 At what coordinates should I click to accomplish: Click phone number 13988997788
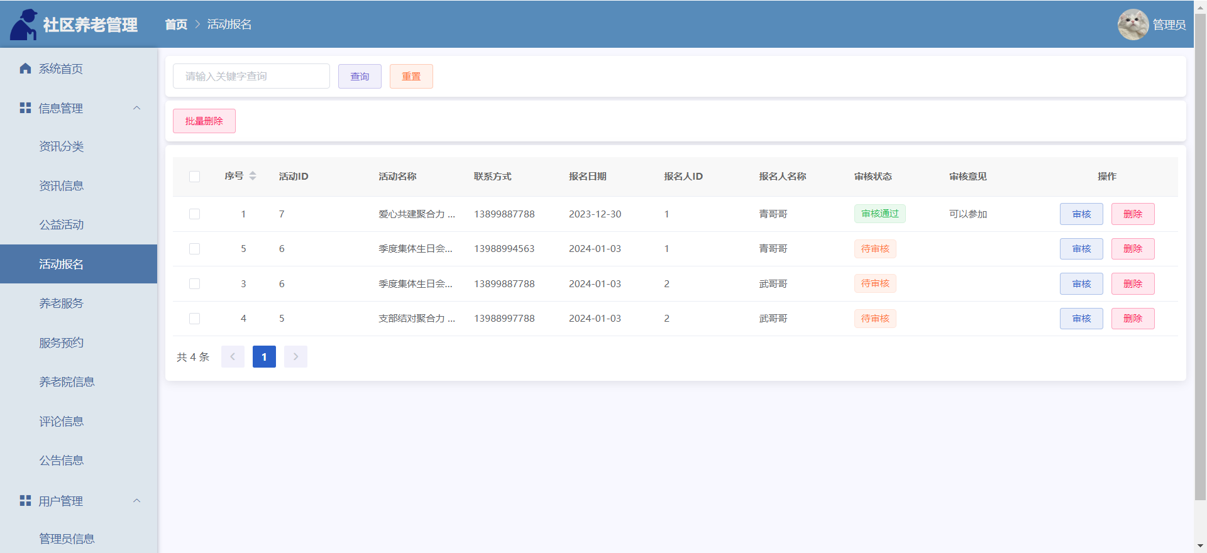504,319
